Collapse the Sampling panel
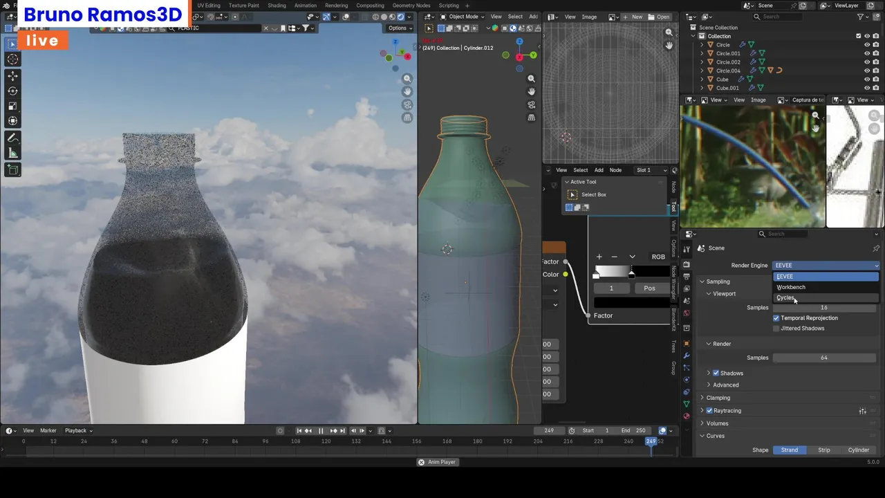885x498 pixels. coord(702,282)
